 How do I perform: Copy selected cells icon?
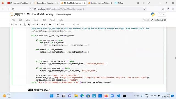(25, 24)
